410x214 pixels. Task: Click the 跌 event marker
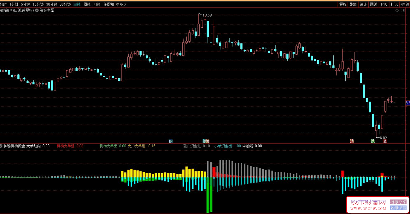(x=373, y=141)
